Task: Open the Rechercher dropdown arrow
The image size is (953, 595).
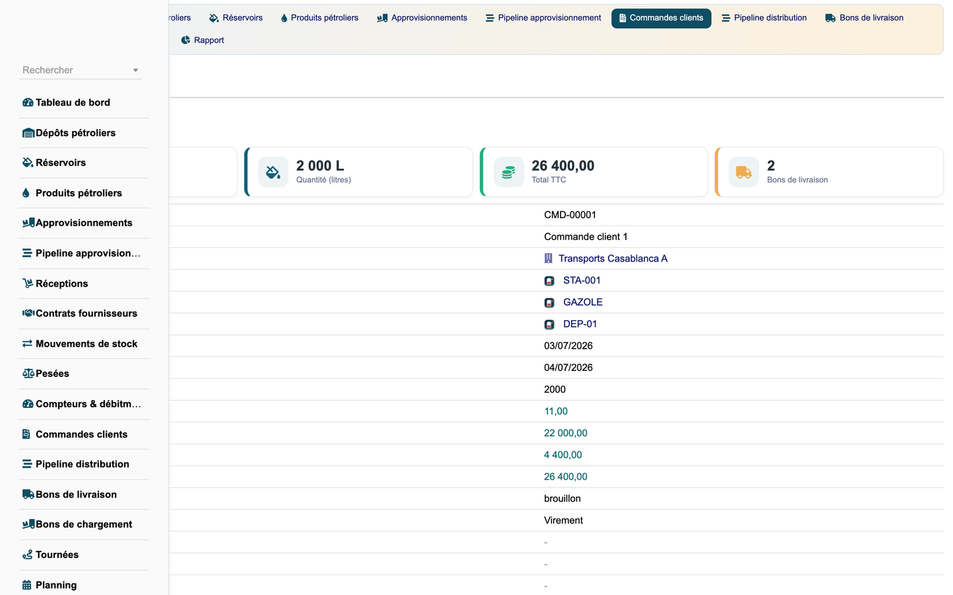Action: [136, 71]
